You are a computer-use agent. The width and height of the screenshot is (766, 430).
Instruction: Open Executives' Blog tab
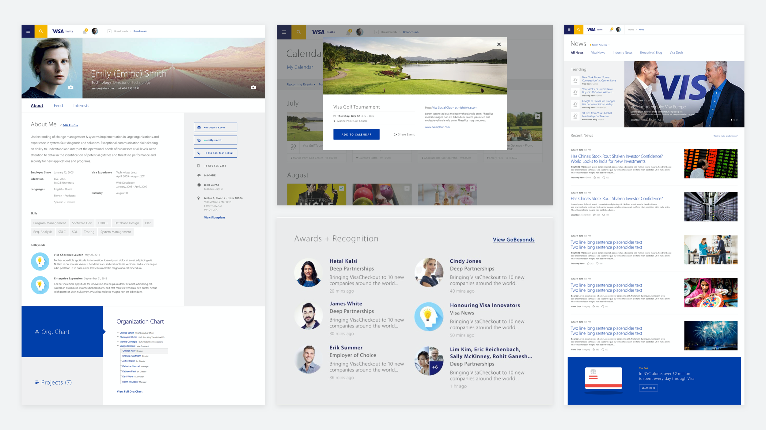pos(651,53)
